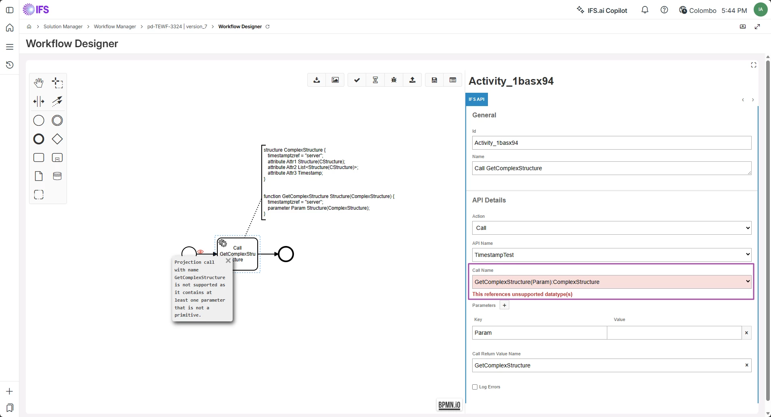Viewport: 771px width, 417px height.
Task: Click the download workflow toolbar icon
Action: tap(317, 80)
